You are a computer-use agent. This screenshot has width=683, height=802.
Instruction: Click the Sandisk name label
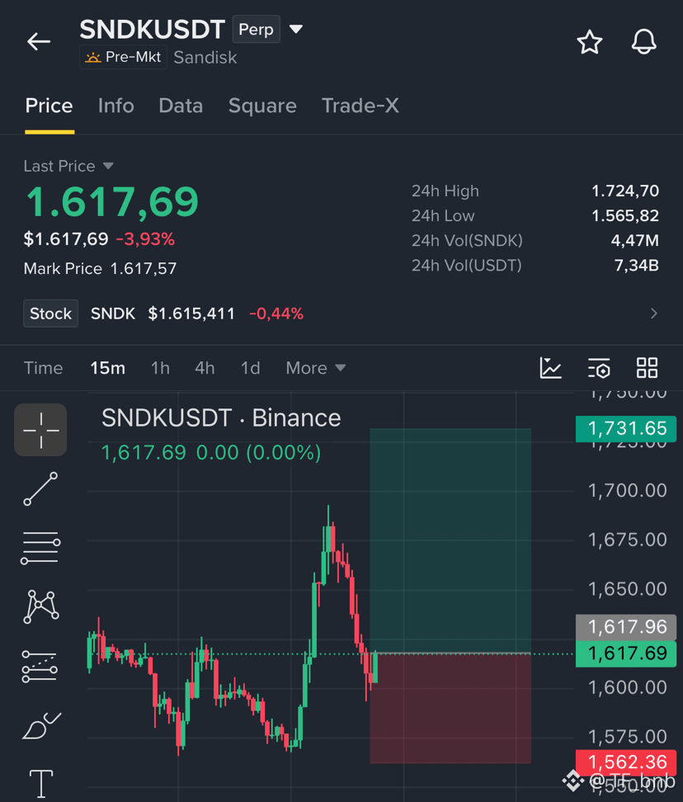coord(205,57)
